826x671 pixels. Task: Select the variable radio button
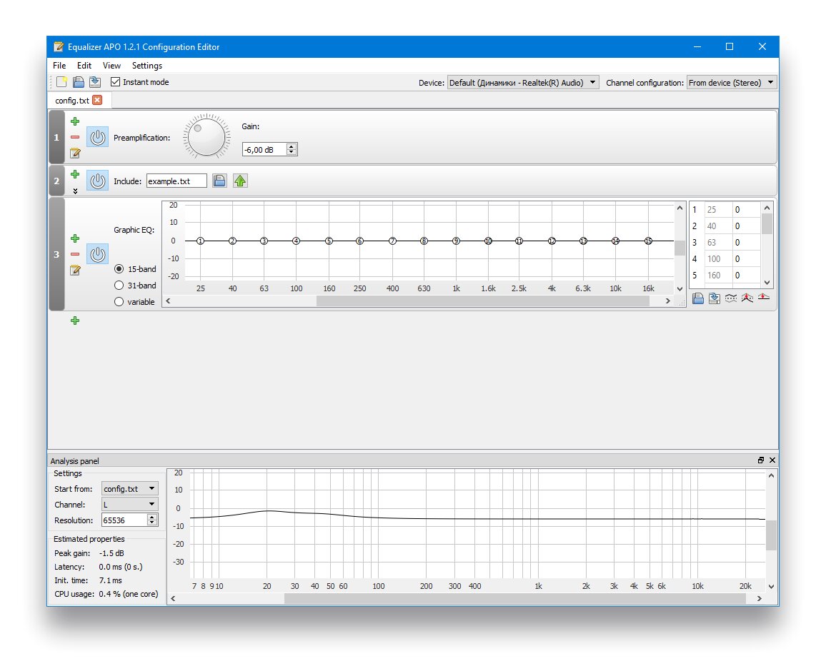pyautogui.click(x=119, y=302)
